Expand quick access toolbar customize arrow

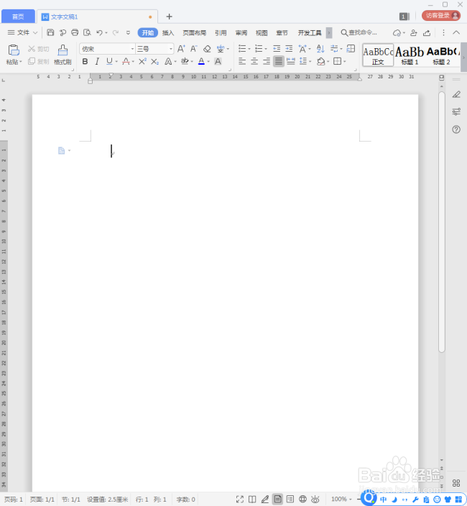(x=128, y=32)
